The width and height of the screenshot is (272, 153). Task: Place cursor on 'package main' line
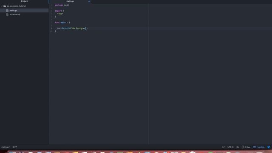[62, 5]
